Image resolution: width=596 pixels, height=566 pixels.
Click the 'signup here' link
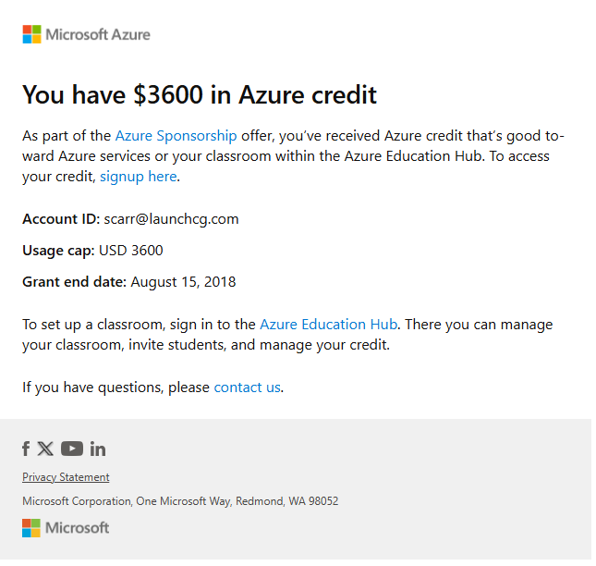tap(139, 177)
